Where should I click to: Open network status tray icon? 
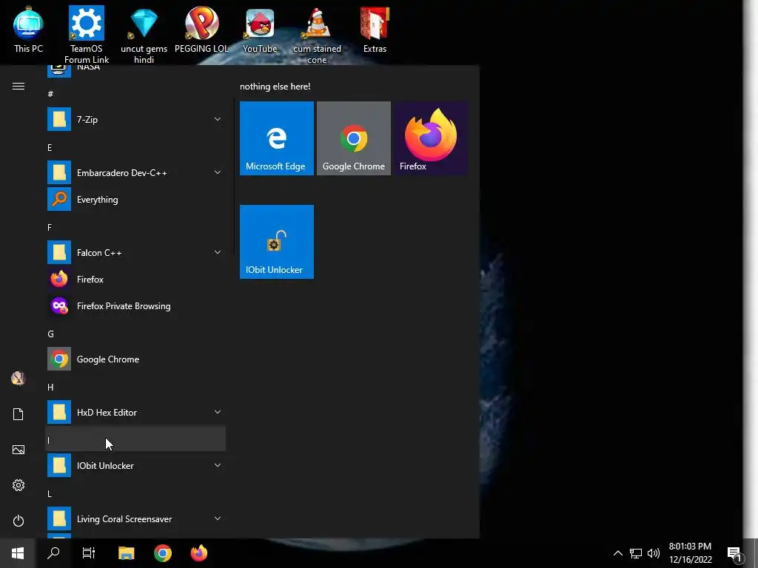[x=636, y=553]
